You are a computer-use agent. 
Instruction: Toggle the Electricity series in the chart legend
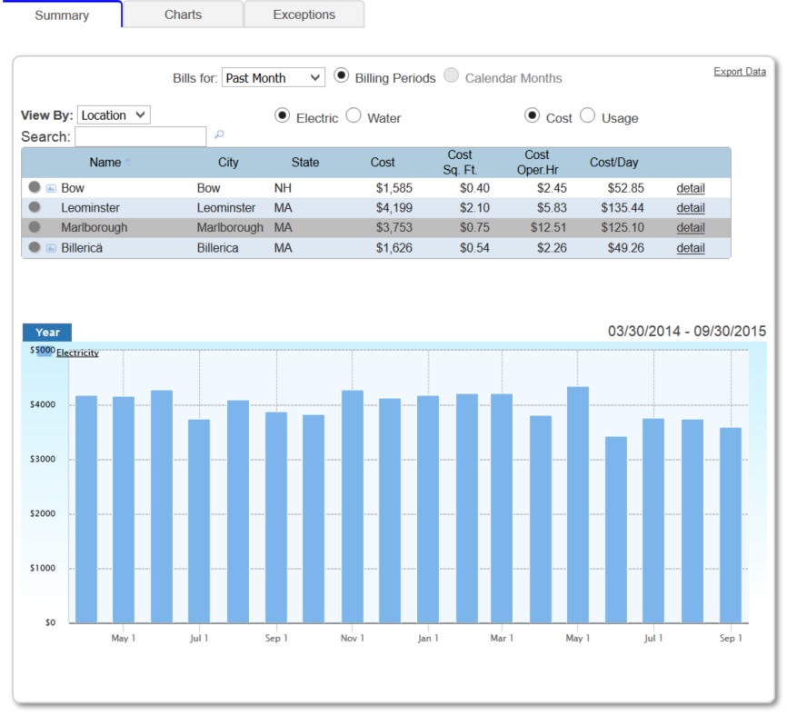pos(78,353)
